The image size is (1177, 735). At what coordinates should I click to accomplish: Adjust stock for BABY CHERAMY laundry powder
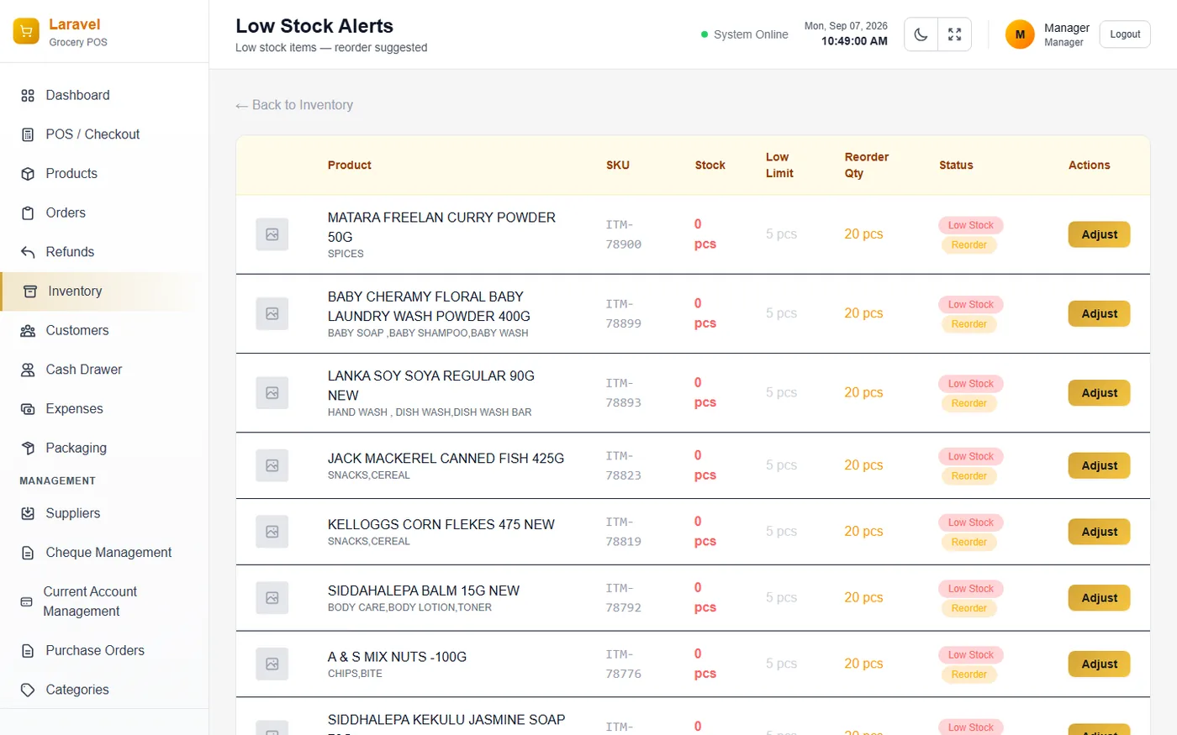coord(1099,313)
